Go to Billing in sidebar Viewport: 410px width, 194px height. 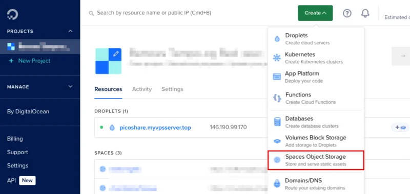[x=15, y=139]
